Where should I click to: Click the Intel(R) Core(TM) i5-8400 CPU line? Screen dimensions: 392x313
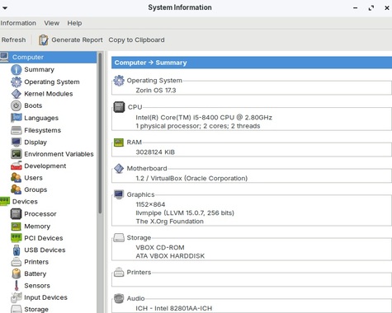[x=204, y=118]
